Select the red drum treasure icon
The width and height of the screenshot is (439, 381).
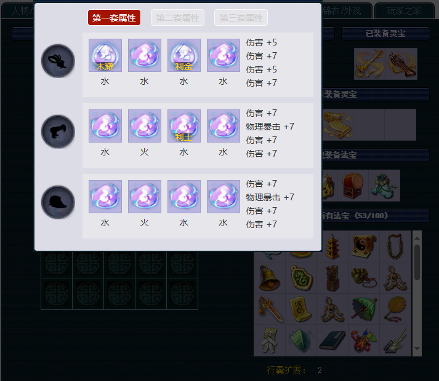point(353,186)
